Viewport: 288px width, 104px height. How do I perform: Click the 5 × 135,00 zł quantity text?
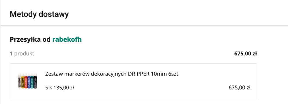(59, 88)
